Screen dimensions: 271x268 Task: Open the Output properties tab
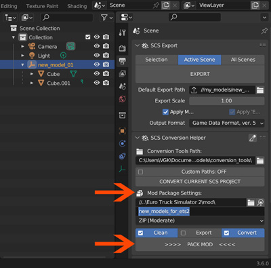(x=122, y=61)
